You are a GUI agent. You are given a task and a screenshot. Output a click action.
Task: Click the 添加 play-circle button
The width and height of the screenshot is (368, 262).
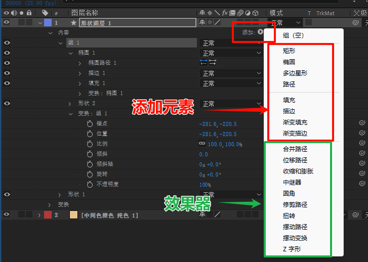click(260, 32)
